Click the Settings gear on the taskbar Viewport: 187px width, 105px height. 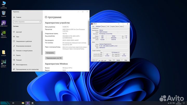pyautogui.click(x=32, y=103)
